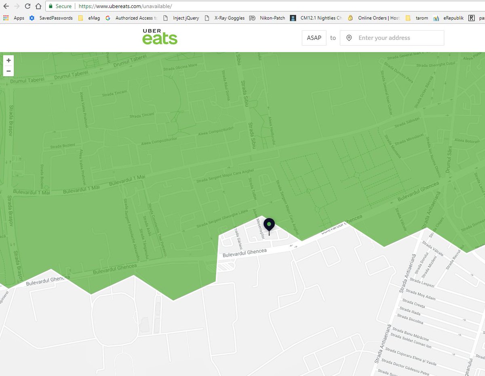
Task: Open the Nikon-Patch bookmark
Action: [268, 18]
